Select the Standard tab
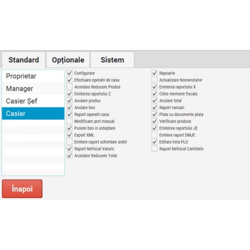The height and width of the screenshot is (250, 250). tap(23, 60)
